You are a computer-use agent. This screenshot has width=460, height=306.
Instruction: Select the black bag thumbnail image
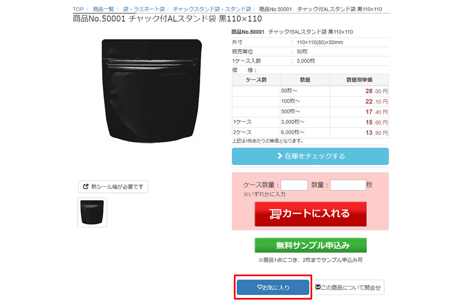(92, 212)
